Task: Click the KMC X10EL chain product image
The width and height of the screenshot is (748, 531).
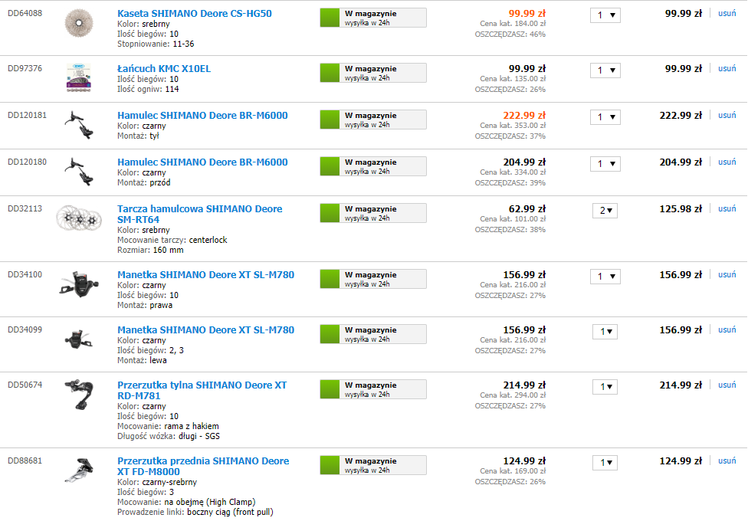Action: tap(79, 77)
